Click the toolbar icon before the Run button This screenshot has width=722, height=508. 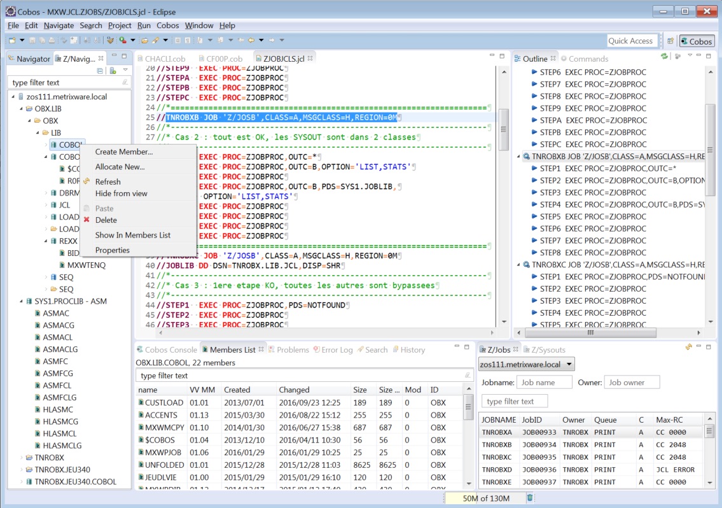(110, 41)
